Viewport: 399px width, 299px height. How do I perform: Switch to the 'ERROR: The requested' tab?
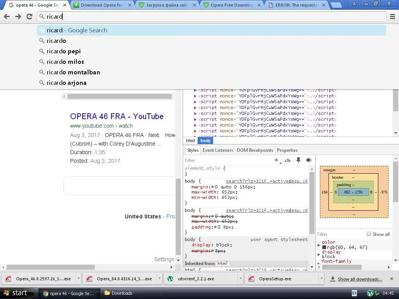296,5
